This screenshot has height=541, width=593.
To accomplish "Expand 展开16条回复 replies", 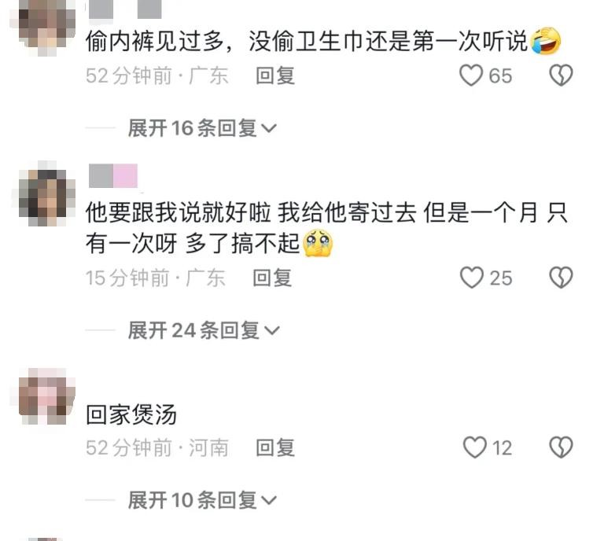I will pos(202,128).
